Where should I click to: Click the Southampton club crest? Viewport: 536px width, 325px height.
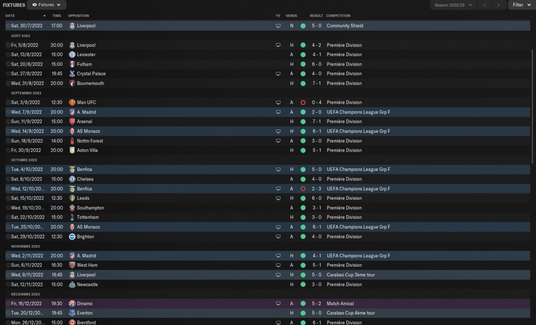[72, 208]
